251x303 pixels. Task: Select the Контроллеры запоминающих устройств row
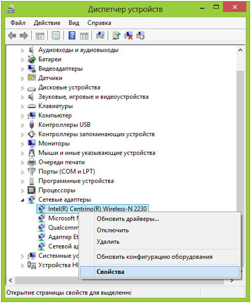pyautogui.click(x=97, y=134)
